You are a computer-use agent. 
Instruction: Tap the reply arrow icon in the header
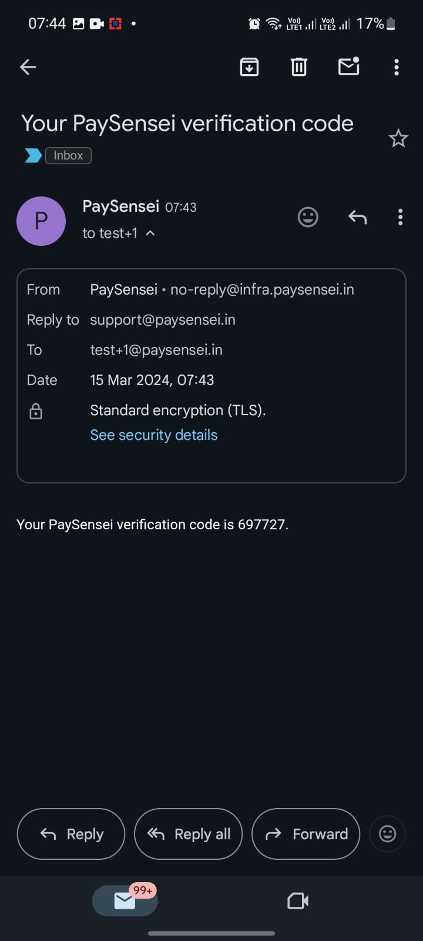click(x=357, y=218)
